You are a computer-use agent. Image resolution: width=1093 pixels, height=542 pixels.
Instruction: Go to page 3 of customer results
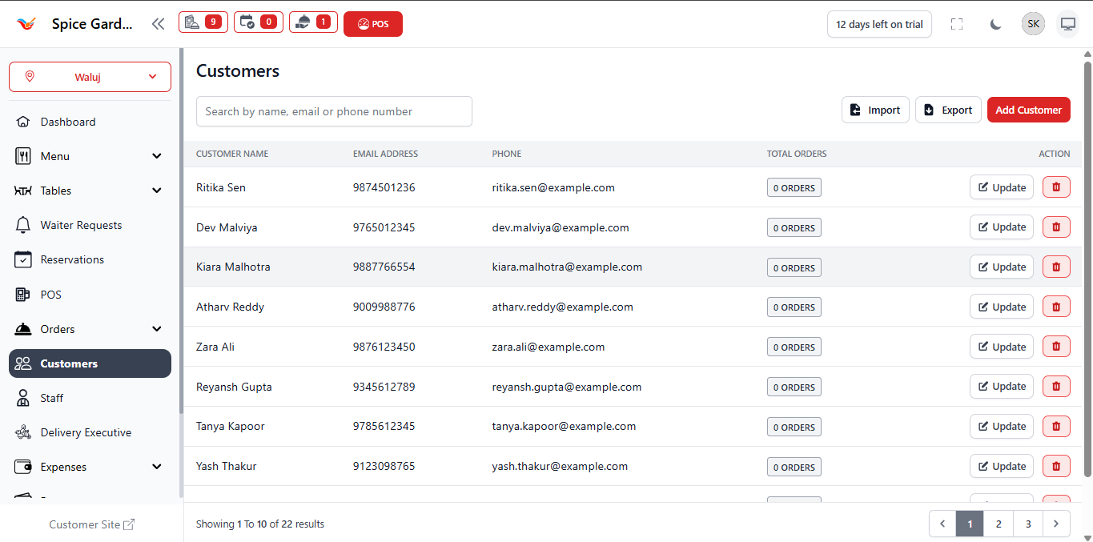(1027, 524)
